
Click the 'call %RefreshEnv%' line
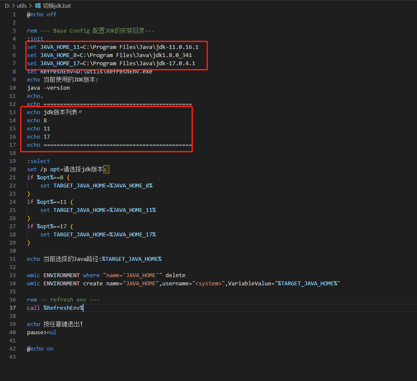tap(55, 308)
